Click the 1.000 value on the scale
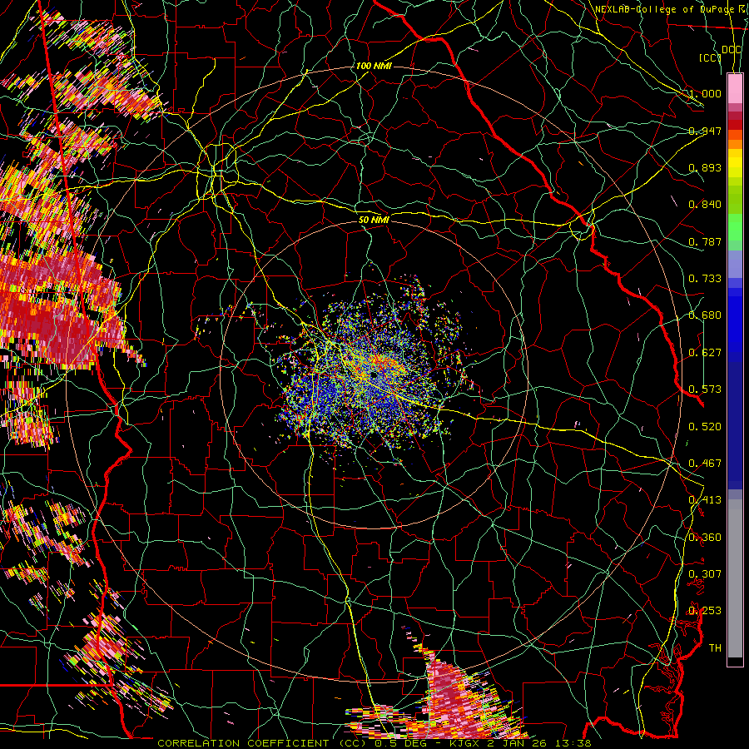Viewport: 749px width, 749px height. tap(705, 93)
